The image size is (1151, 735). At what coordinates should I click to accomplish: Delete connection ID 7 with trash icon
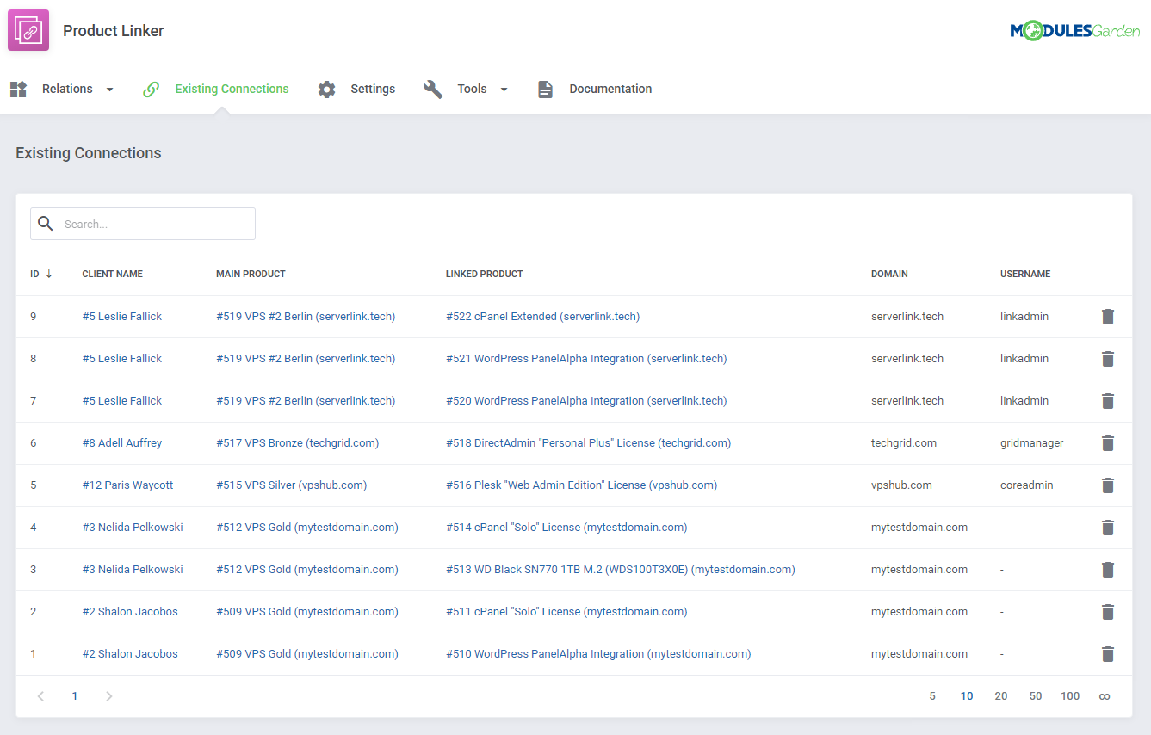(x=1108, y=401)
